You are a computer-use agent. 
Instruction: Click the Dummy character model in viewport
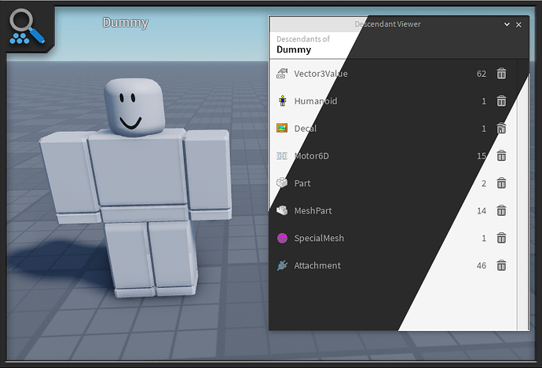coord(137,187)
